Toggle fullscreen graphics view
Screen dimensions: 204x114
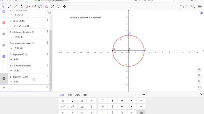point(199,87)
